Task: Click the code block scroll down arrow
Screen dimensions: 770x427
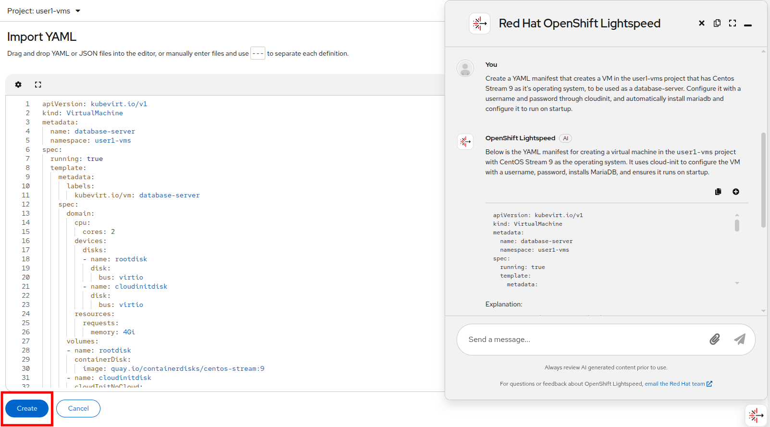Action: (x=737, y=283)
